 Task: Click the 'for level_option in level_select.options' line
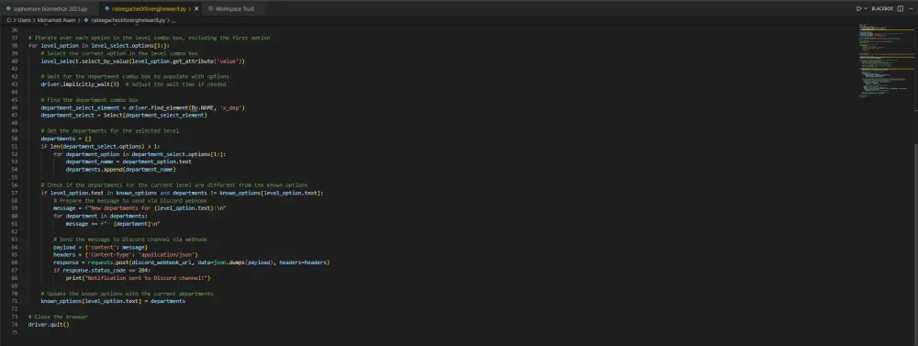pyautogui.click(x=99, y=45)
